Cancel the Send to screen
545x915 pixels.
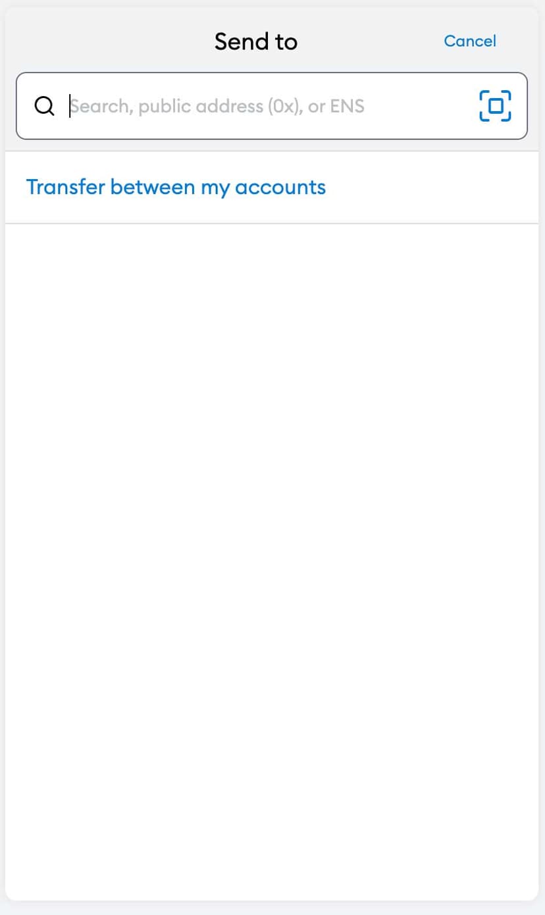(470, 41)
